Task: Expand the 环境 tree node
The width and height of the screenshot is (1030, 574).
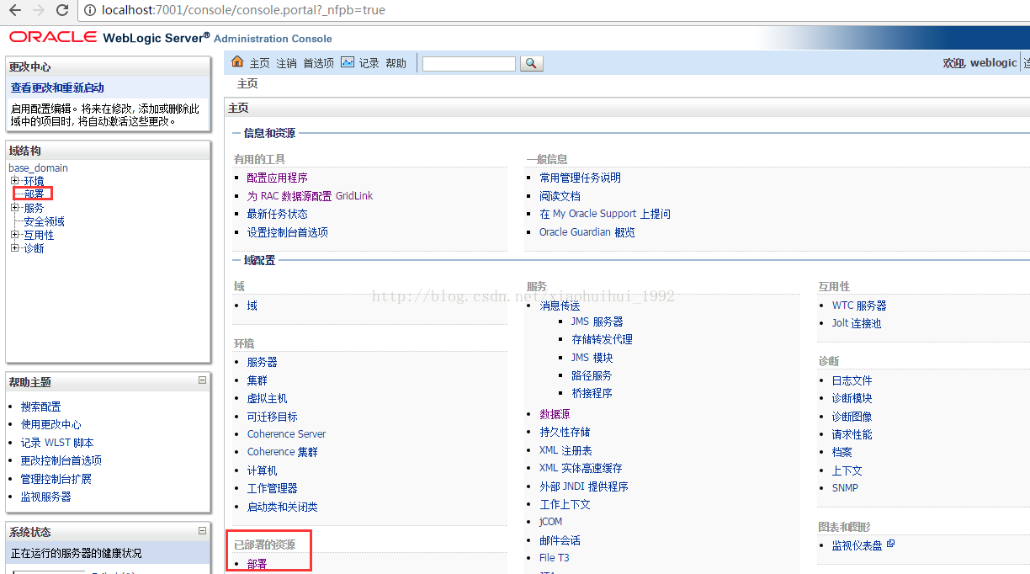Action: 14,181
